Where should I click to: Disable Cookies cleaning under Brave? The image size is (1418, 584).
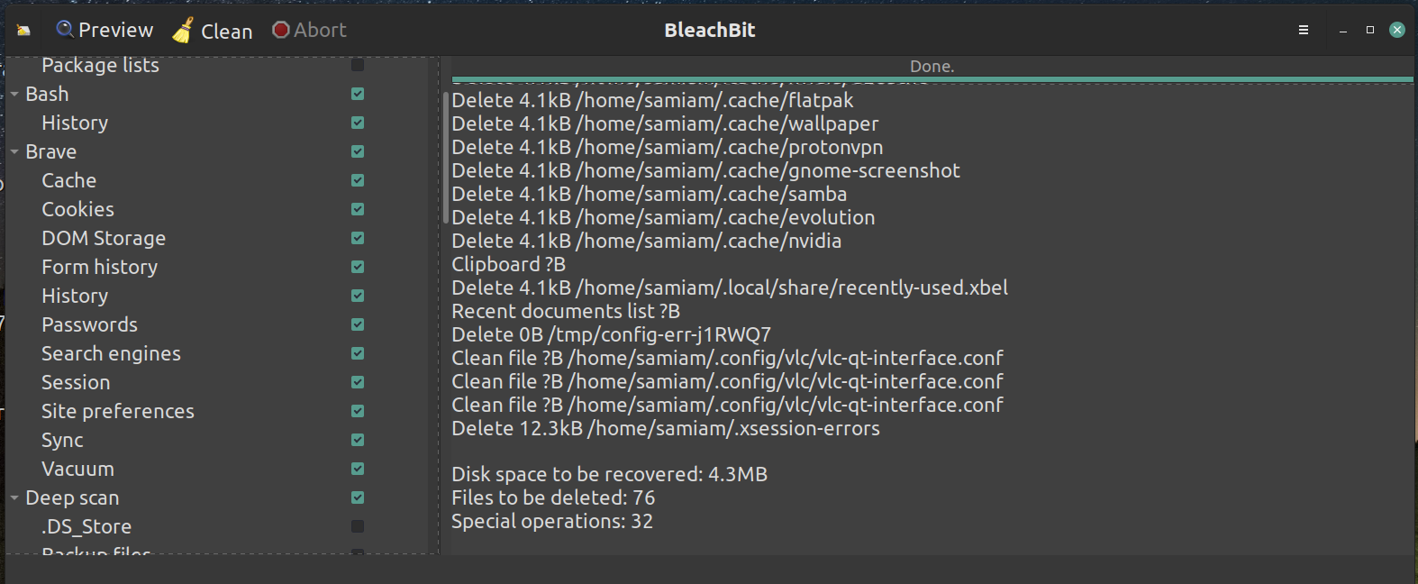[357, 209]
